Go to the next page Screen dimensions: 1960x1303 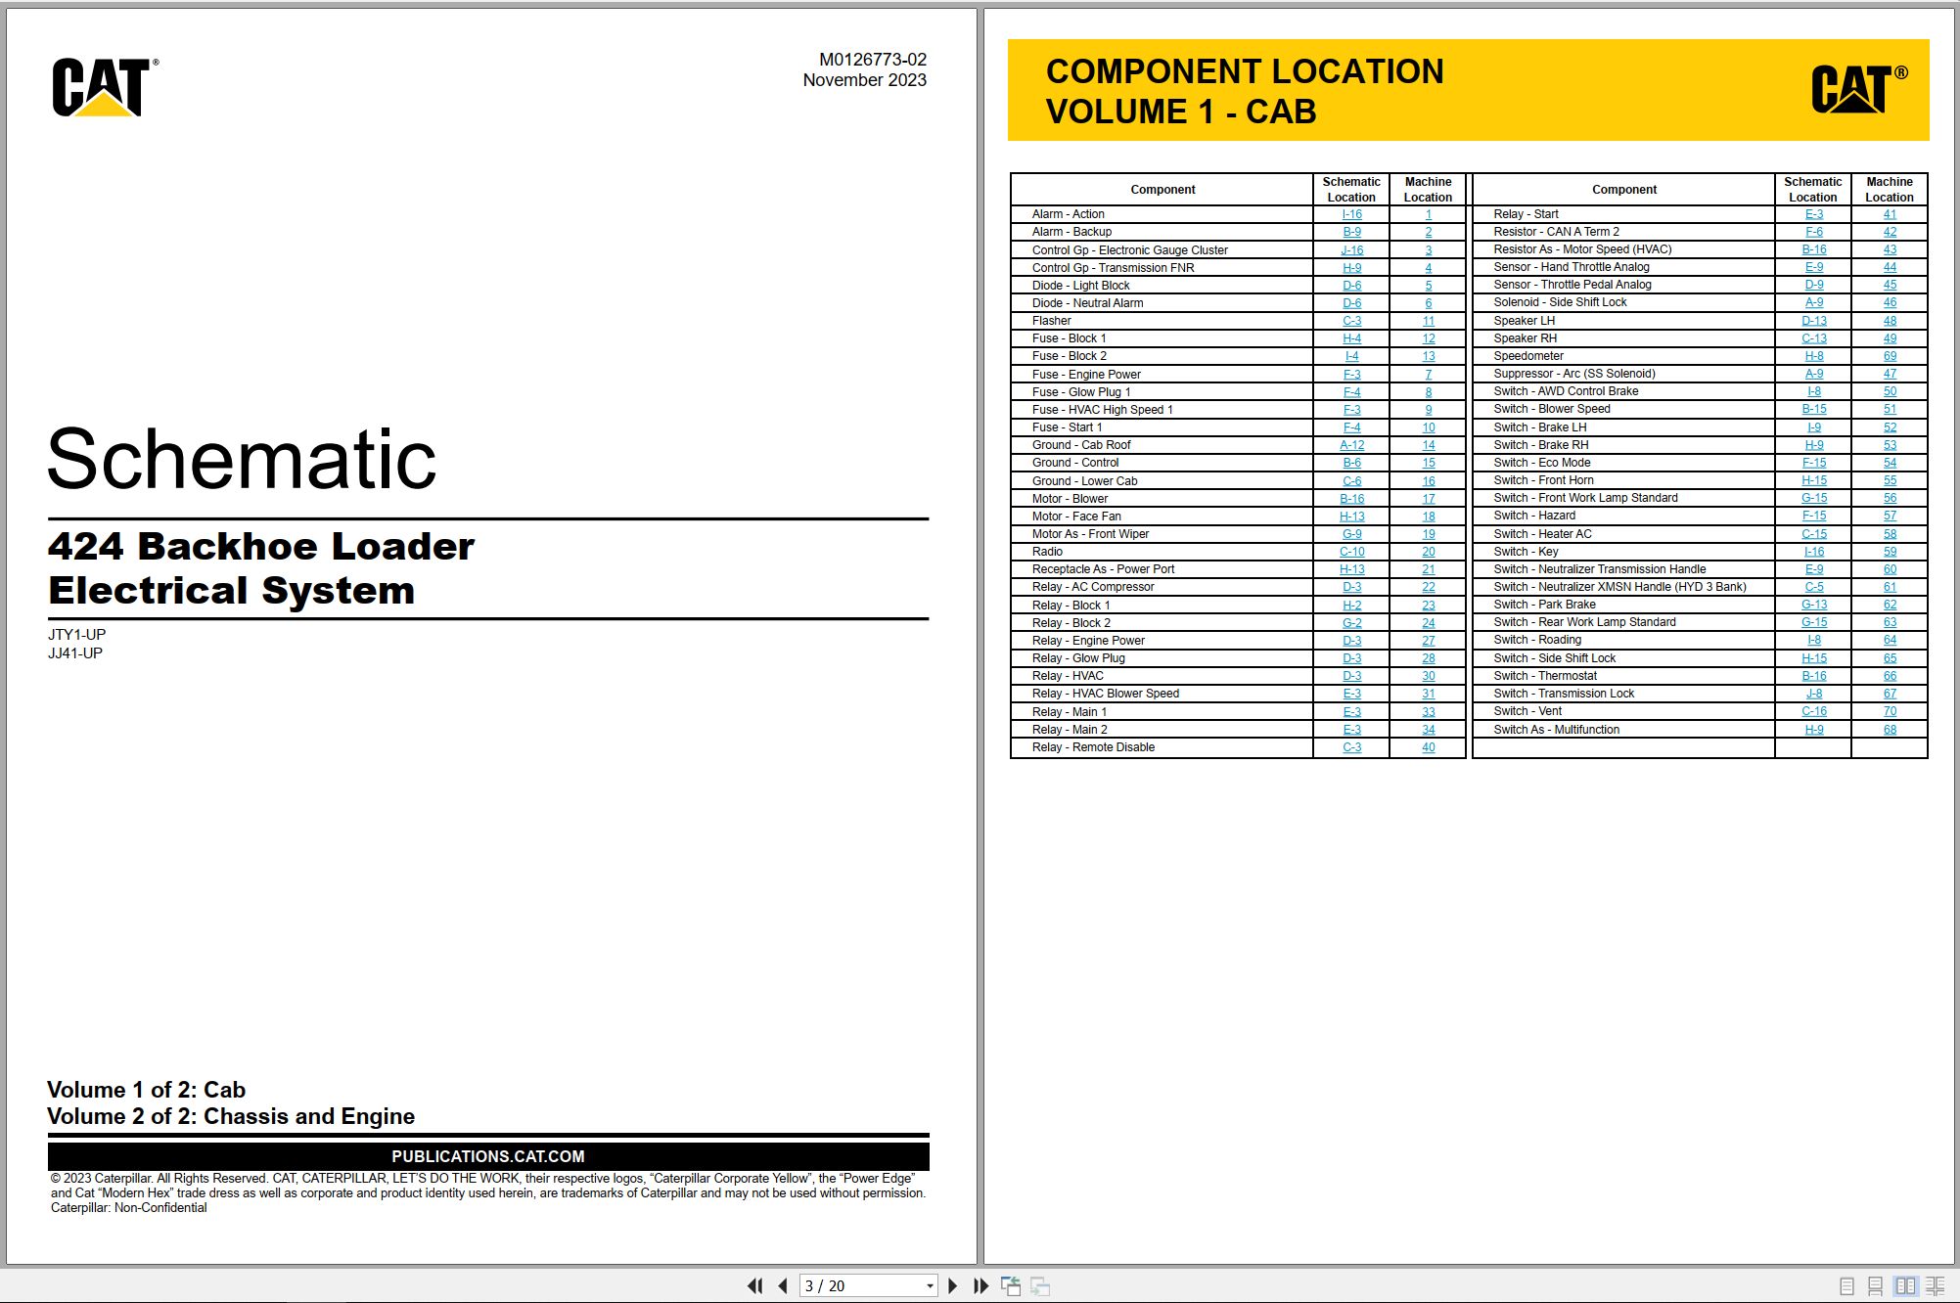click(952, 1285)
